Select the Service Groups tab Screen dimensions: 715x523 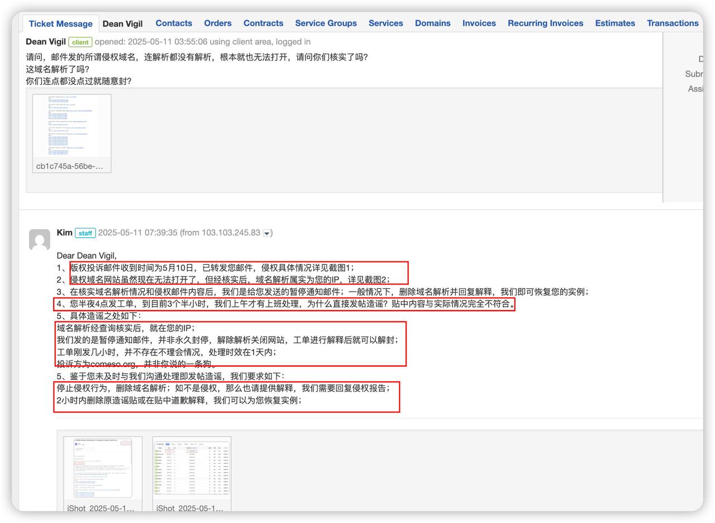coord(326,23)
